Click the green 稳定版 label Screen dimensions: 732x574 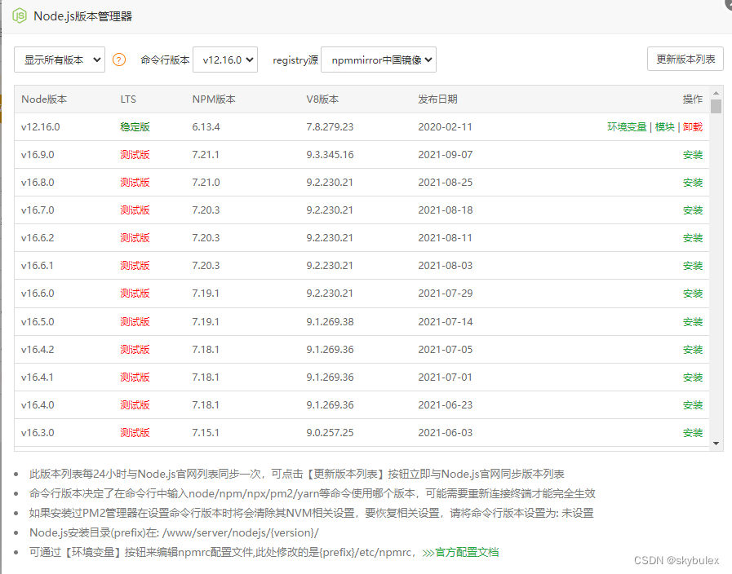pyautogui.click(x=135, y=127)
